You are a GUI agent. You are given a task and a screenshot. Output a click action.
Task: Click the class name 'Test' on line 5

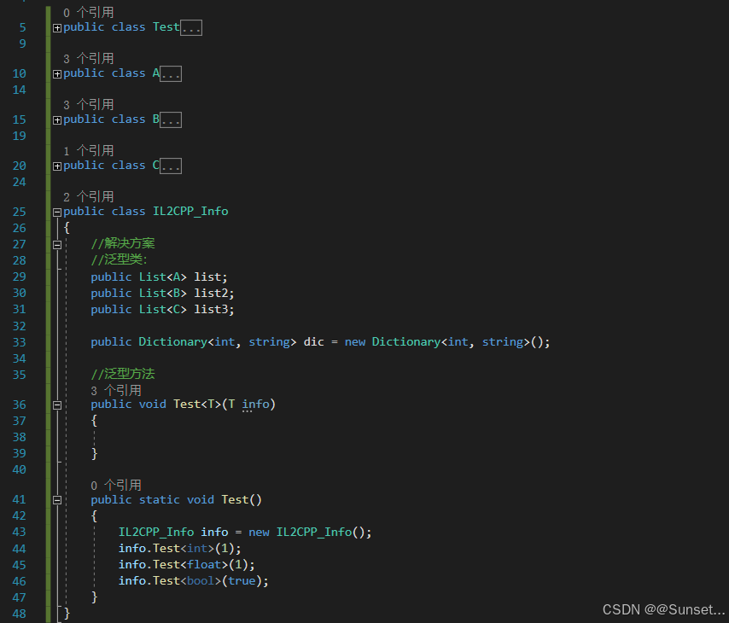pyautogui.click(x=166, y=27)
